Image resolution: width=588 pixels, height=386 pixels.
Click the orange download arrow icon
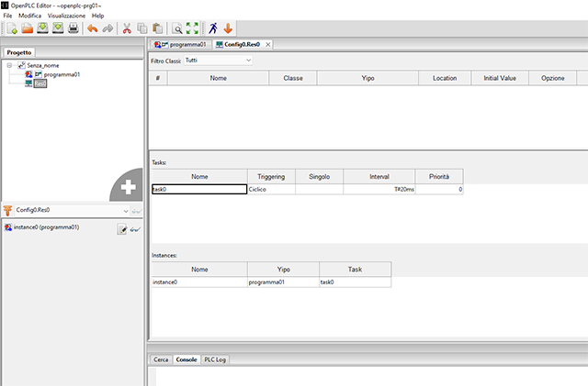pos(229,29)
